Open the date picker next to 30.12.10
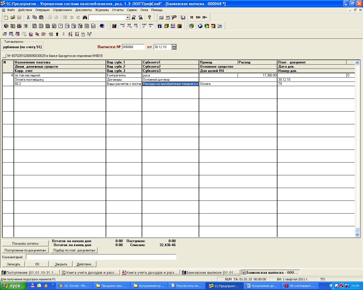 coord(174,47)
